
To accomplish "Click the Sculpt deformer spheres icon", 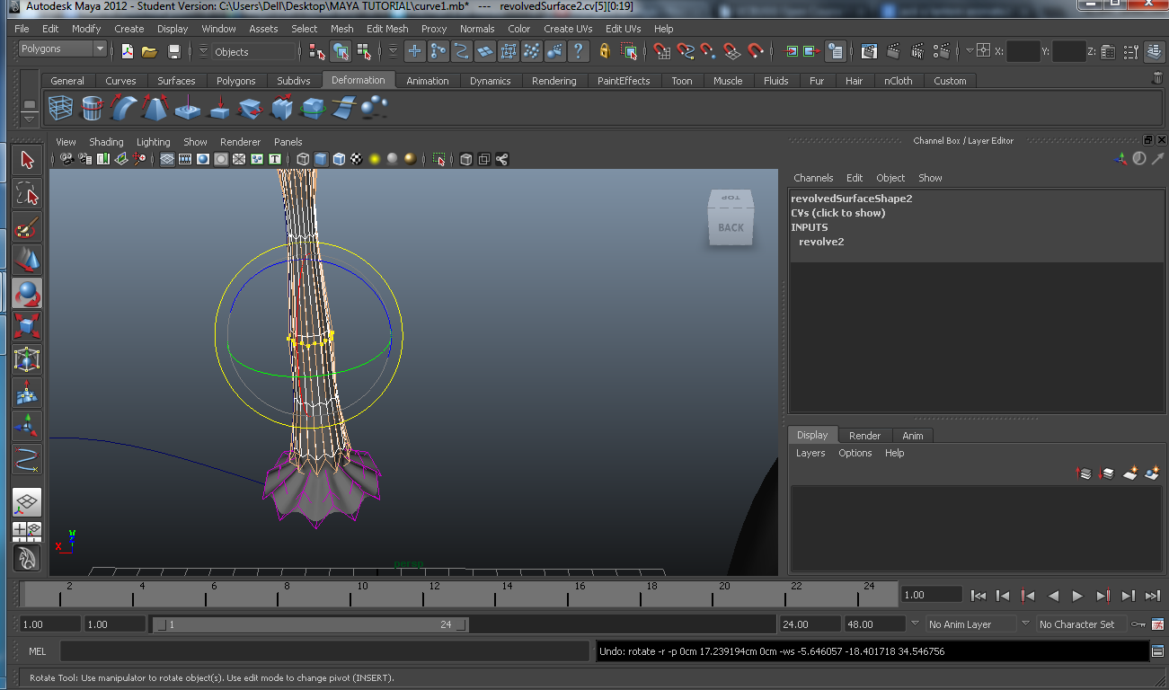I will pos(375,109).
